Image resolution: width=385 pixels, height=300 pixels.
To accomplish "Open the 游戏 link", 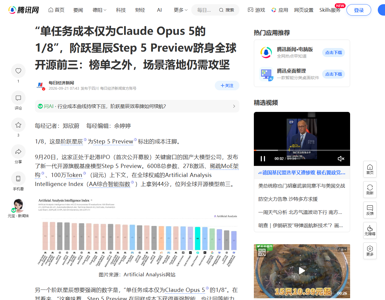I will pos(256,10).
